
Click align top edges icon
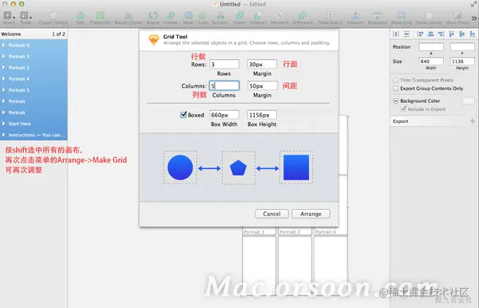coord(452,34)
